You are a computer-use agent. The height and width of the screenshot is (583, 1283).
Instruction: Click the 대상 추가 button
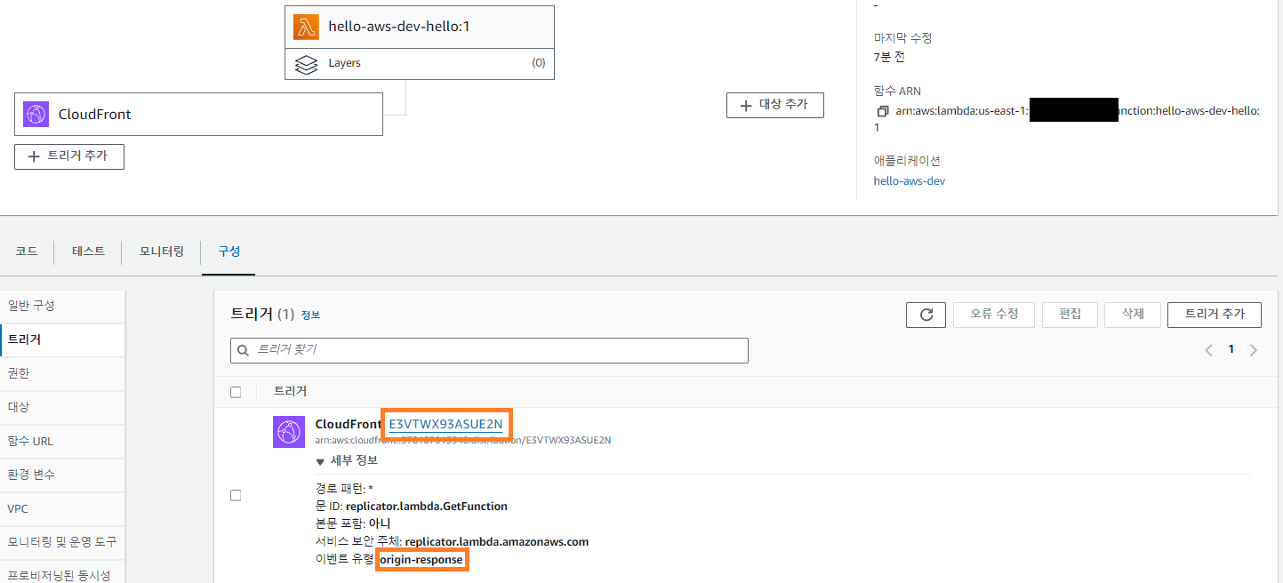click(775, 105)
